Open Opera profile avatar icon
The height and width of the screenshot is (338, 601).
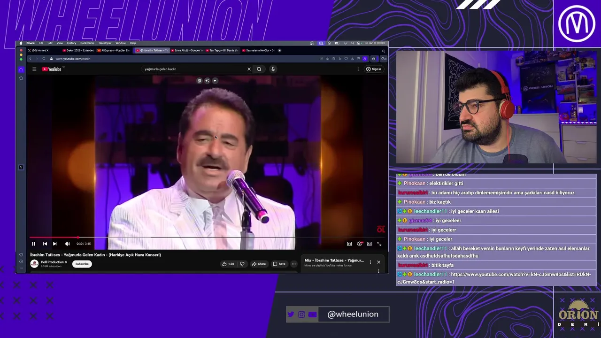click(365, 59)
